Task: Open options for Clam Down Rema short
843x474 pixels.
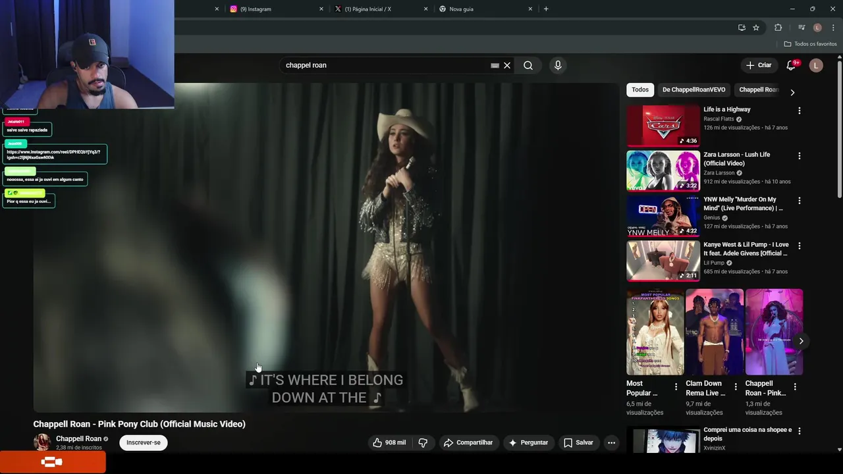Action: [x=736, y=387]
